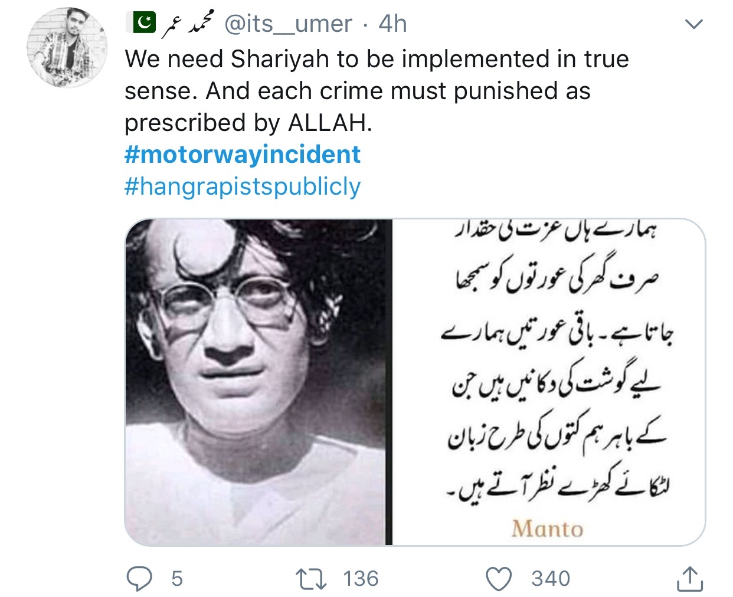
Task: Open the share upload icon
Action: [689, 579]
